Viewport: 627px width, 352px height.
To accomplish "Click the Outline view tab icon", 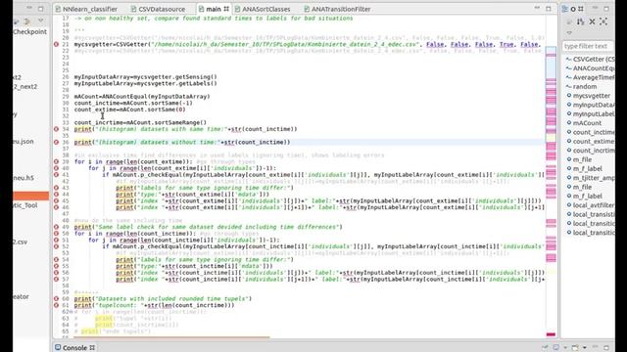I will [565, 9].
